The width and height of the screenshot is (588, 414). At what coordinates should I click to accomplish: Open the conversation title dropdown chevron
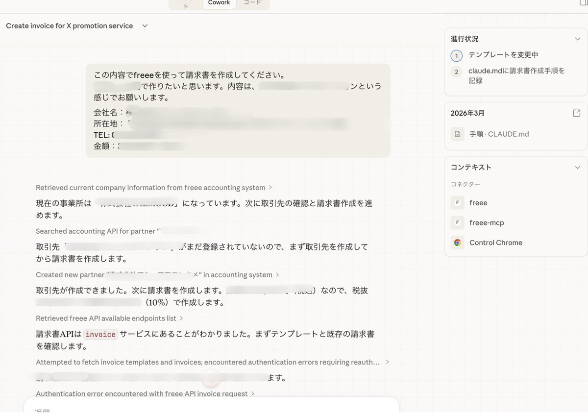click(x=145, y=26)
